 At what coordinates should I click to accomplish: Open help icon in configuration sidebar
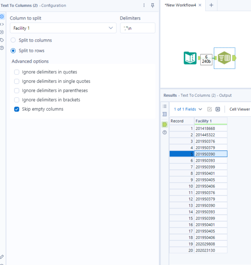2,48
